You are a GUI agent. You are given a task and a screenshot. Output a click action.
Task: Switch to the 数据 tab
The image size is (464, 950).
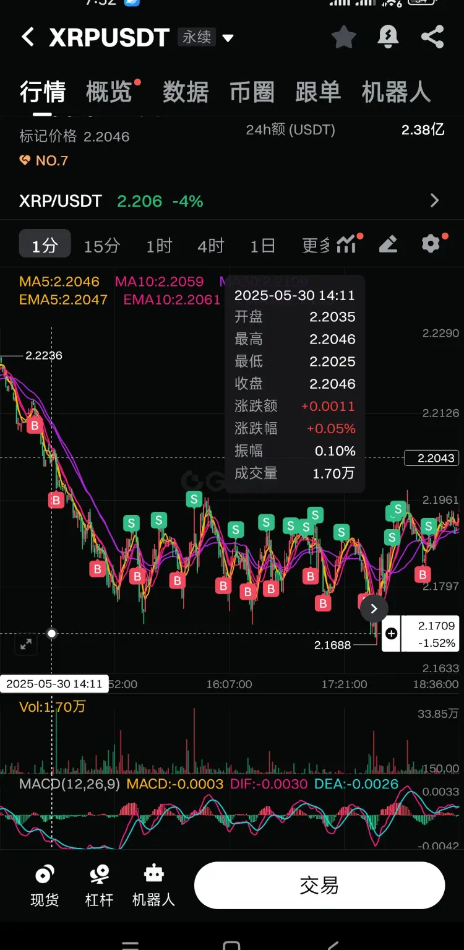186,92
